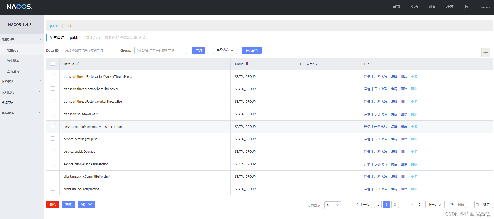Screen dimensions: 494x219
Task: Click the 克隆 clone button
Action: click(68, 204)
